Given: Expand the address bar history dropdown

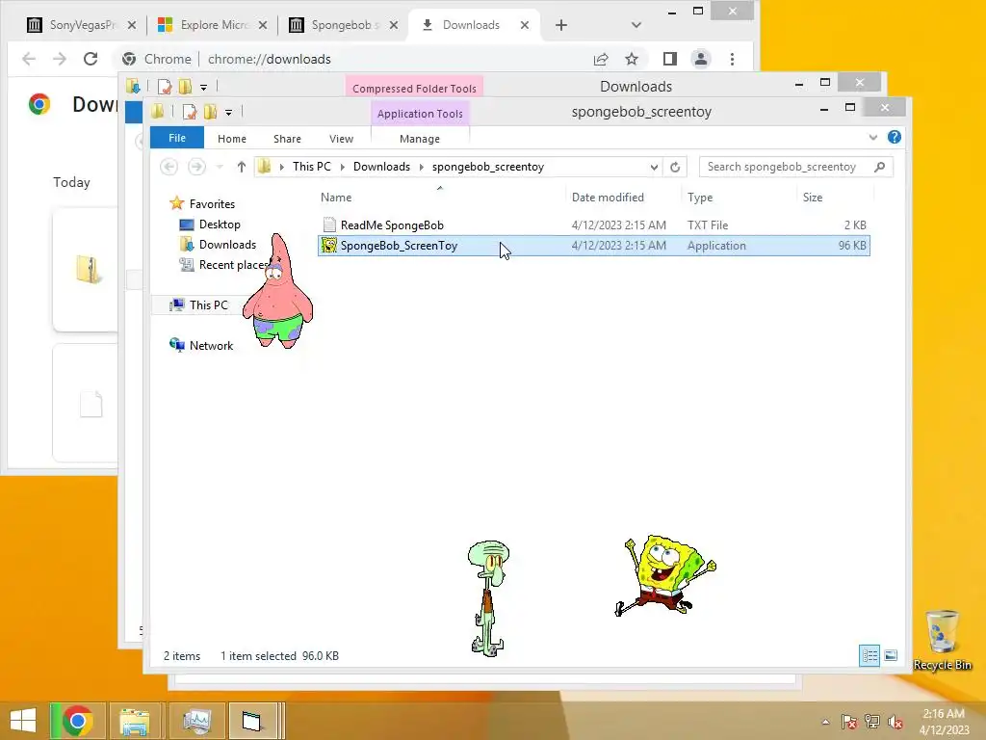Looking at the screenshot, I should (x=654, y=167).
